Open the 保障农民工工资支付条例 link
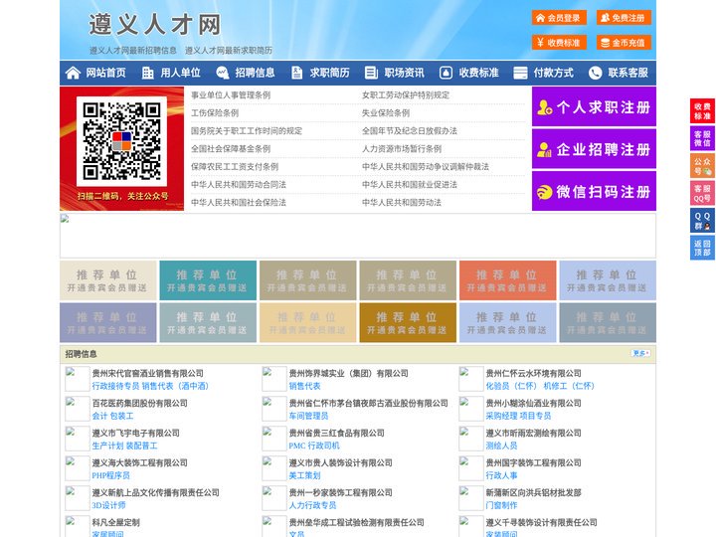 click(235, 167)
